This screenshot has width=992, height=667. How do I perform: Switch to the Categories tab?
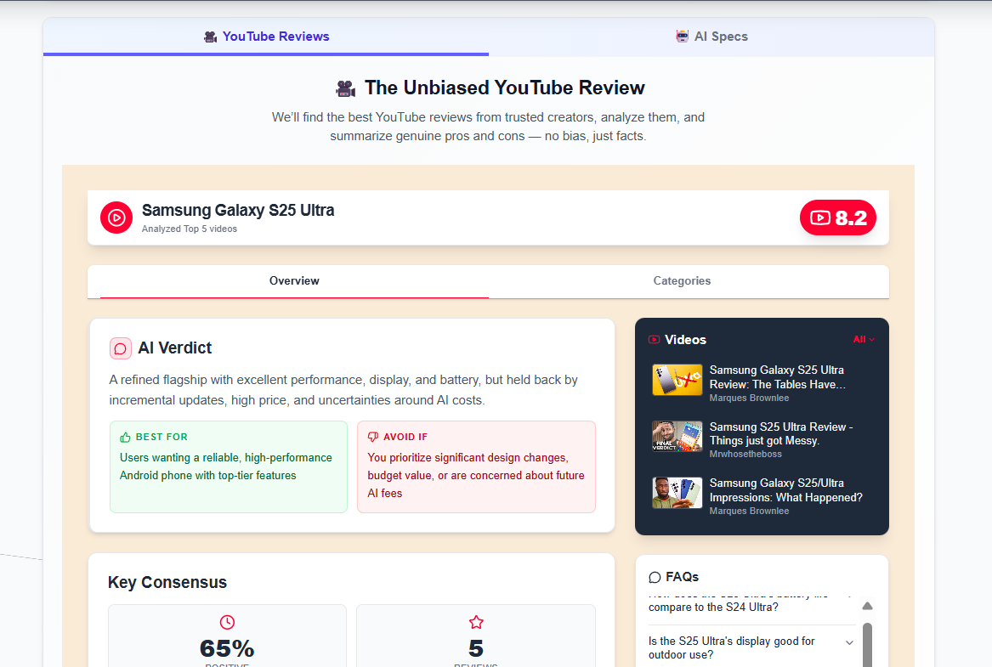coord(682,280)
